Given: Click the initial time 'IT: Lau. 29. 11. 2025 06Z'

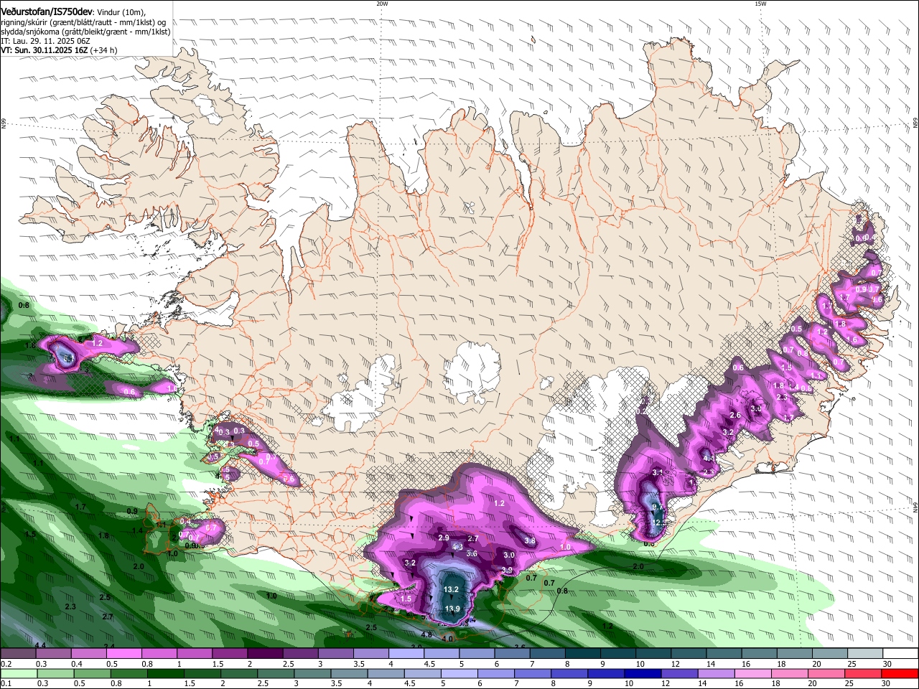Looking at the screenshot, I should coord(45,41).
